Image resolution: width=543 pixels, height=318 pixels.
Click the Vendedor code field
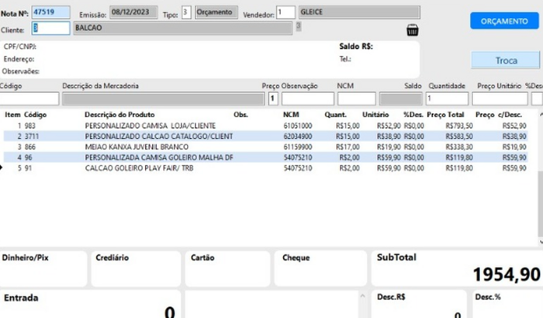click(x=285, y=12)
